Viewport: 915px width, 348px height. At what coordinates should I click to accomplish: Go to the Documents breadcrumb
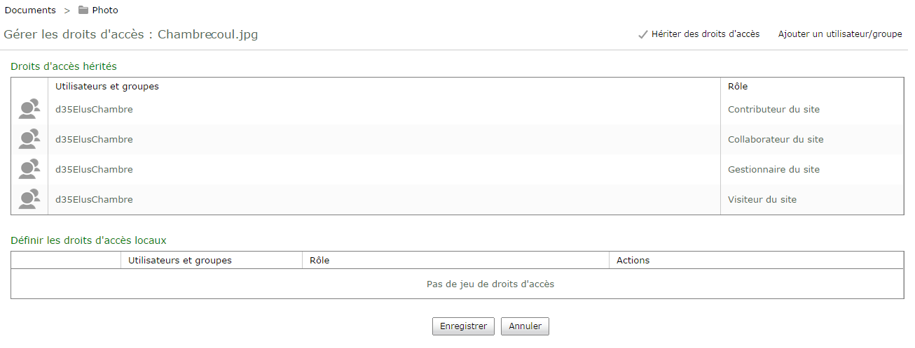30,10
